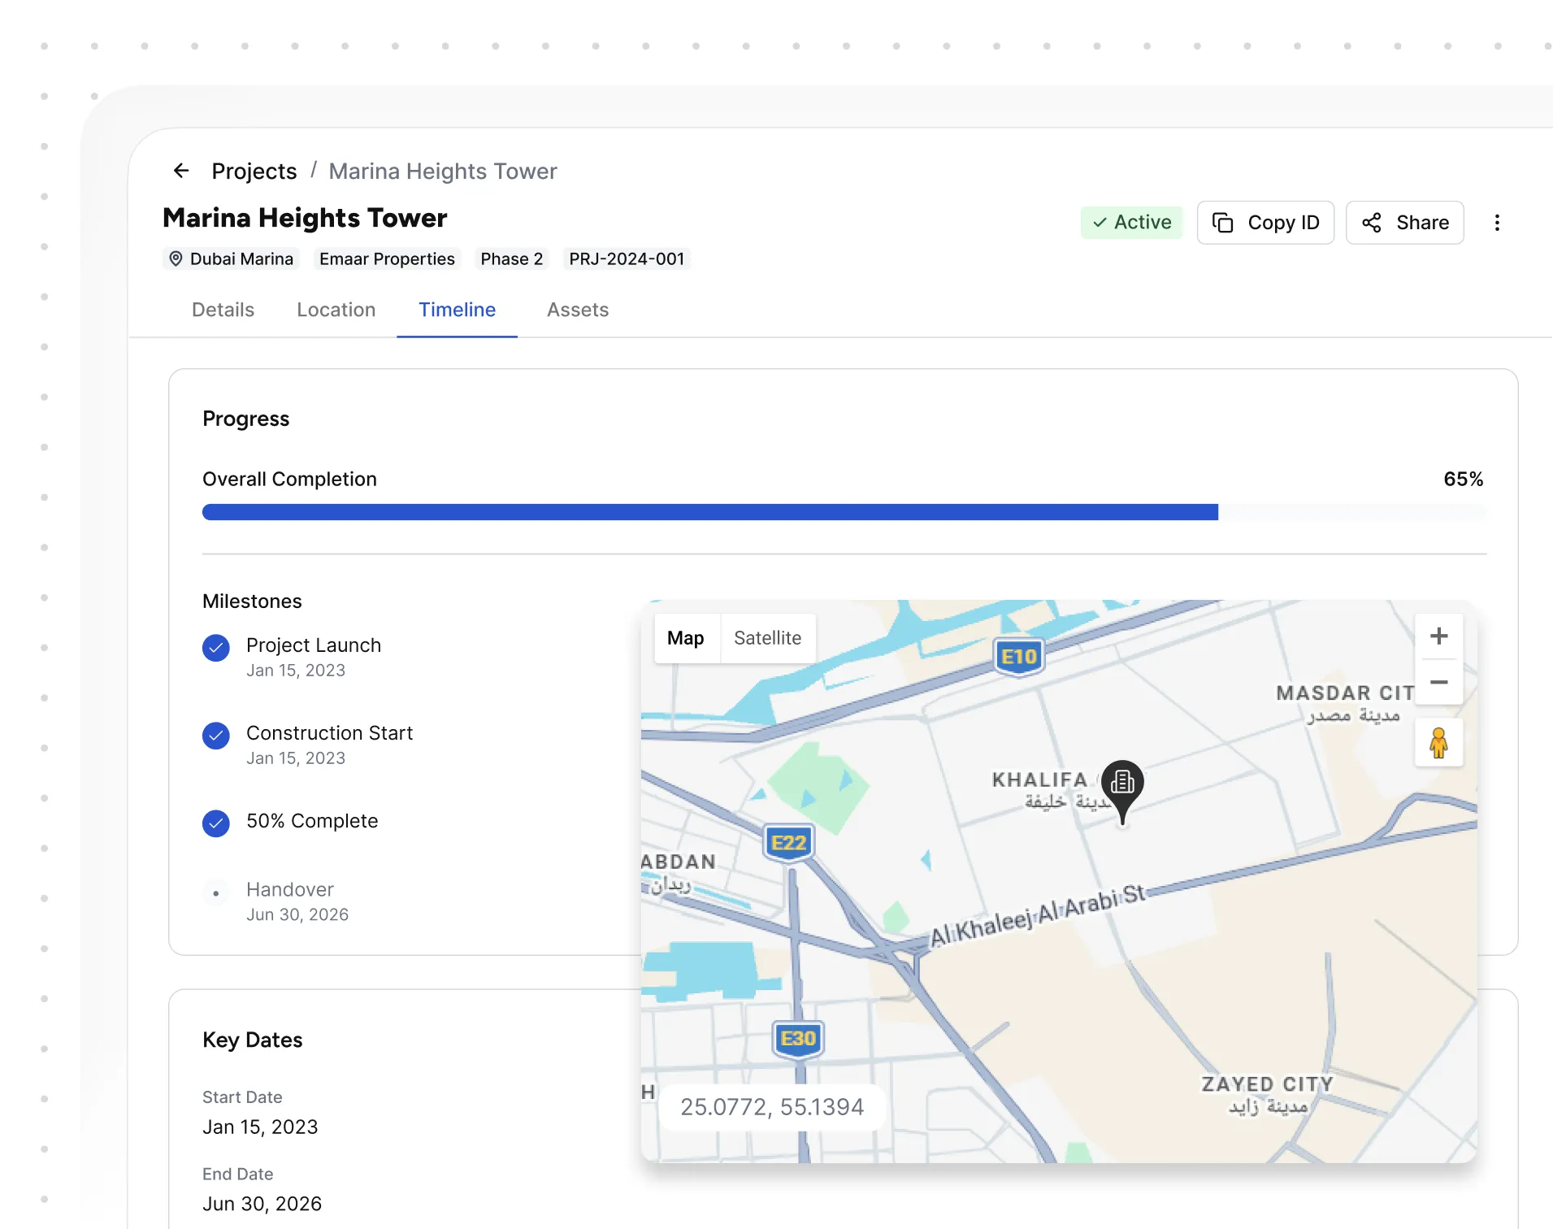Viewport: 1553px width, 1229px height.
Task: Go to the Assets tab
Action: pos(578,310)
